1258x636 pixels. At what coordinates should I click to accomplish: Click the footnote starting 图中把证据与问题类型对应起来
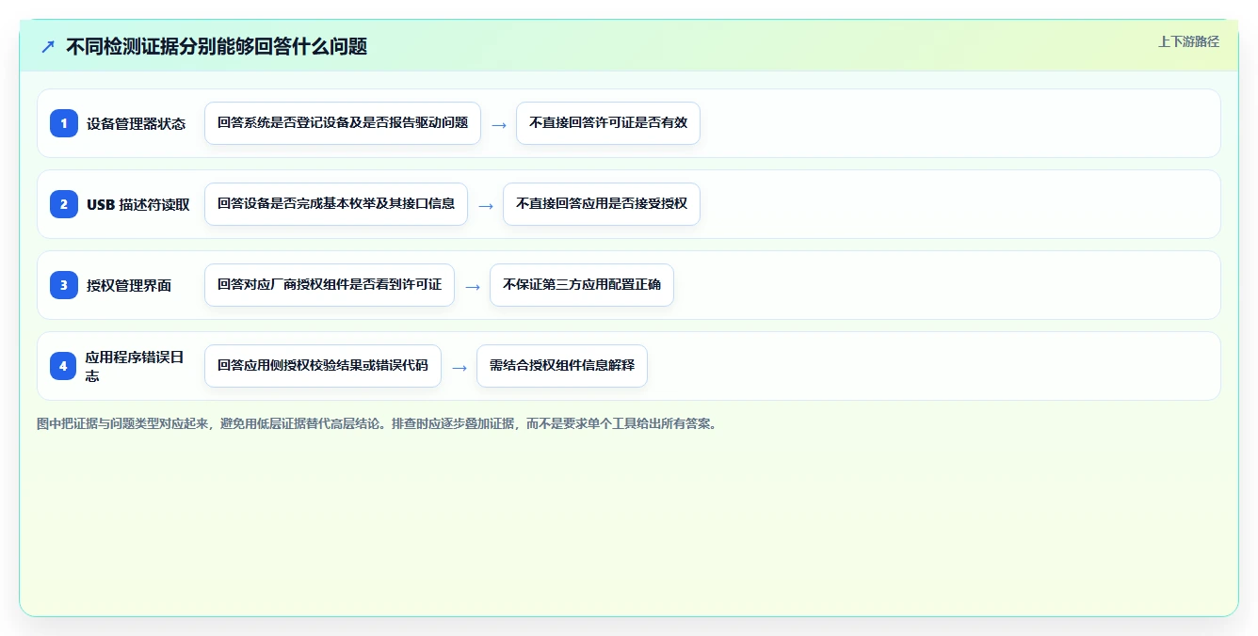point(378,423)
